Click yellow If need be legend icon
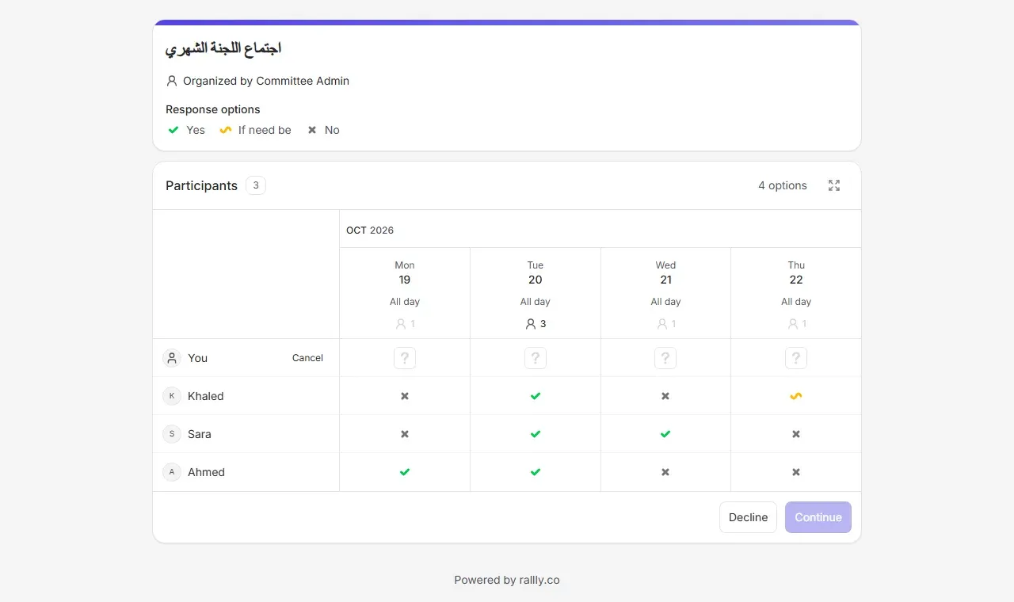This screenshot has height=602, width=1014. coord(226,130)
